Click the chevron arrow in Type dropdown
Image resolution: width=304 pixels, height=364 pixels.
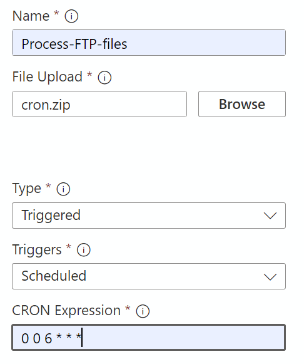pos(270,216)
